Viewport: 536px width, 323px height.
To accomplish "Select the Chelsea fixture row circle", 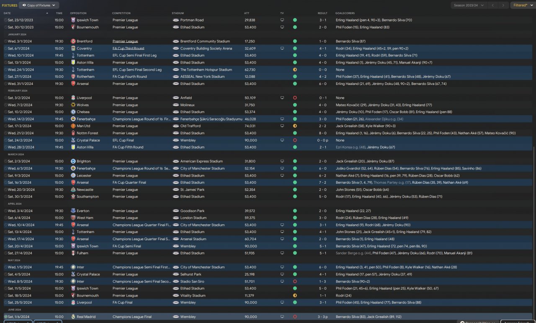I will point(5,112).
